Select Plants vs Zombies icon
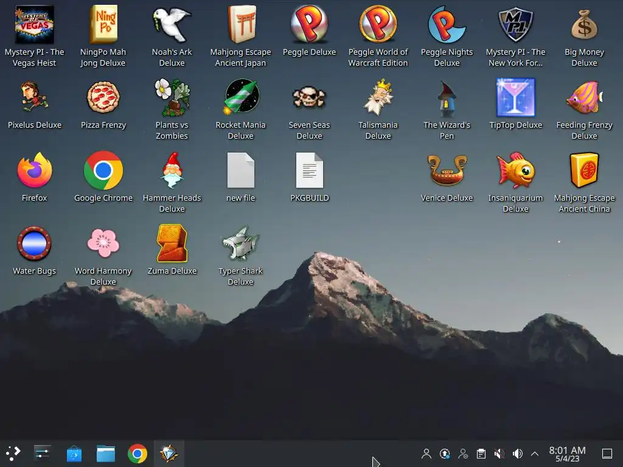The width and height of the screenshot is (623, 467). click(172, 97)
